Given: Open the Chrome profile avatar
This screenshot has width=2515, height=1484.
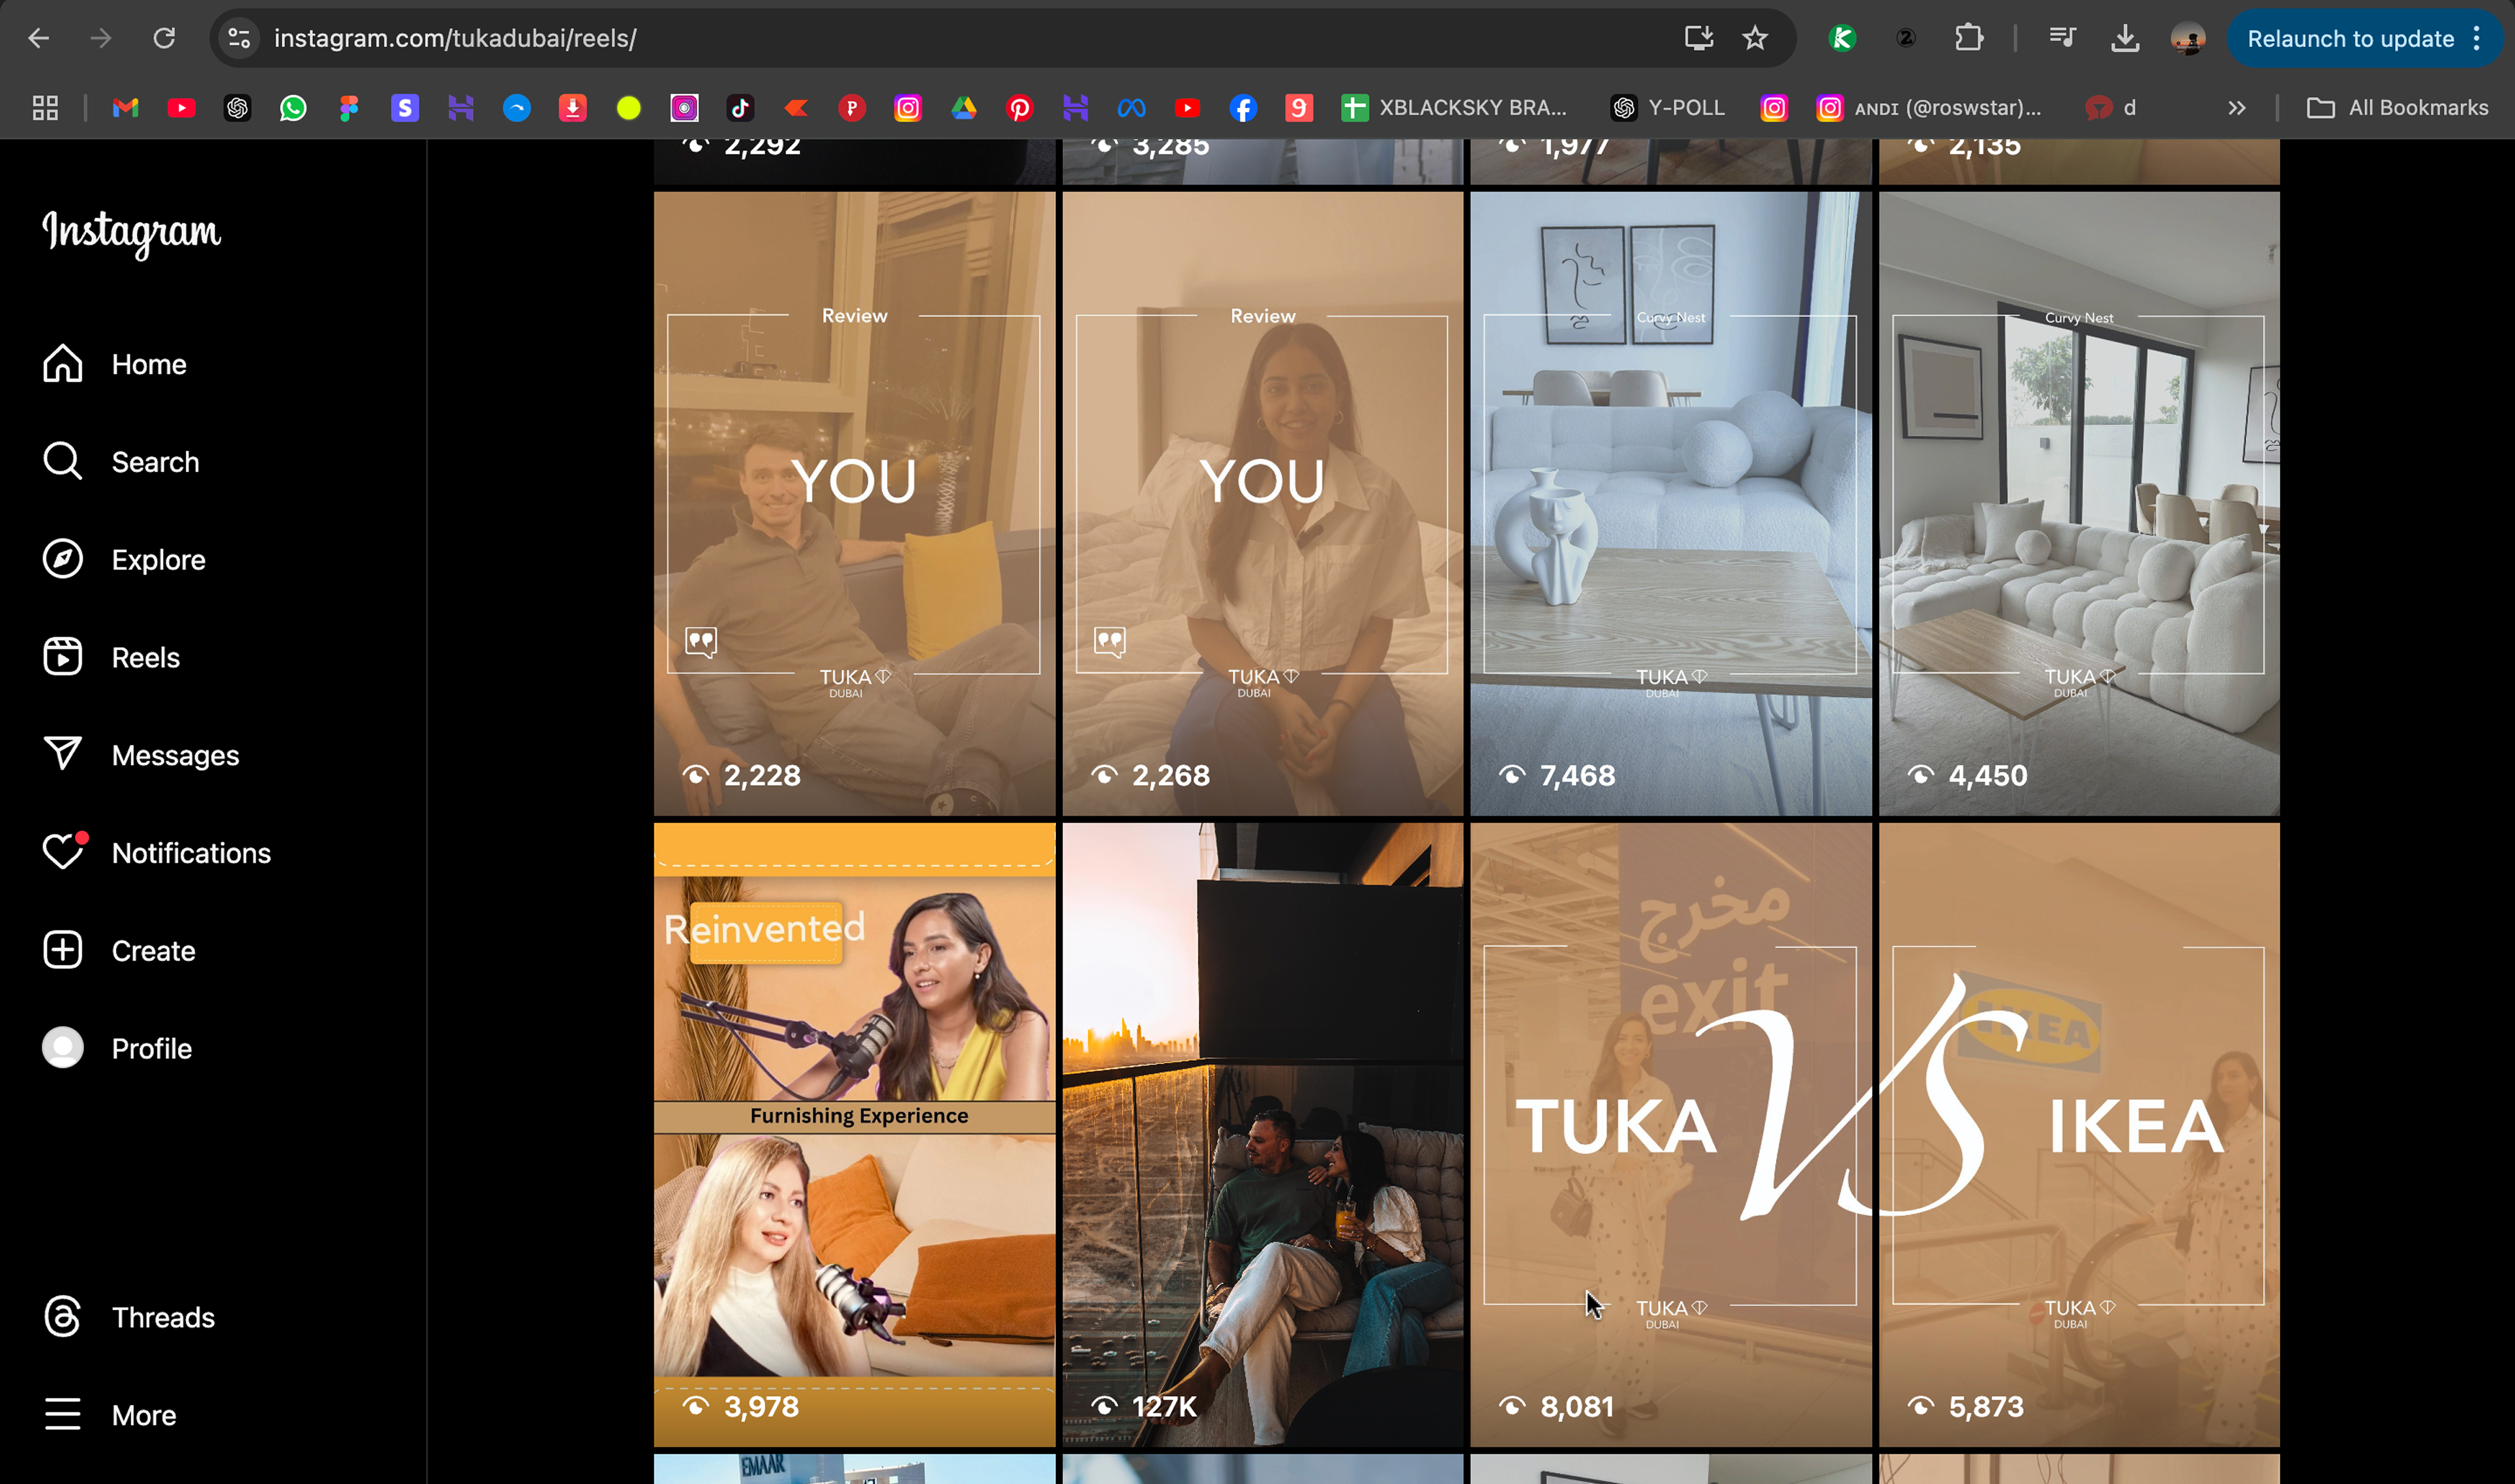Looking at the screenshot, I should (x=2188, y=39).
